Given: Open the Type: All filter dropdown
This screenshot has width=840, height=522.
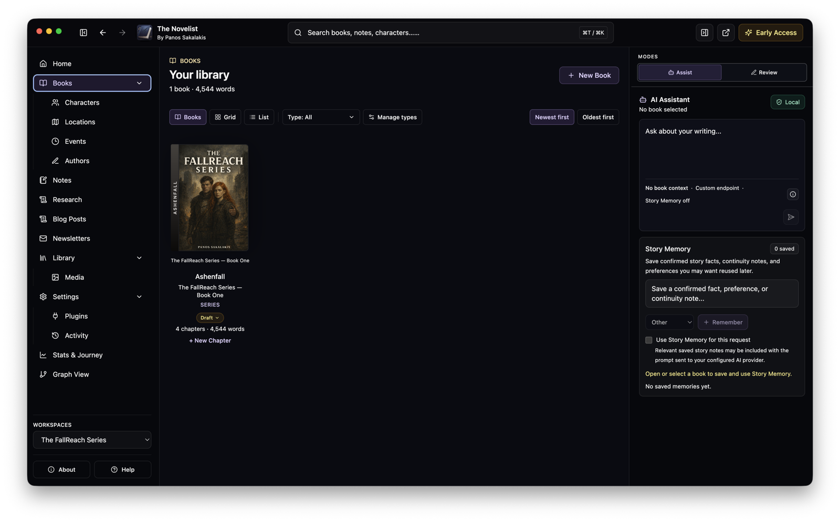Looking at the screenshot, I should [321, 117].
